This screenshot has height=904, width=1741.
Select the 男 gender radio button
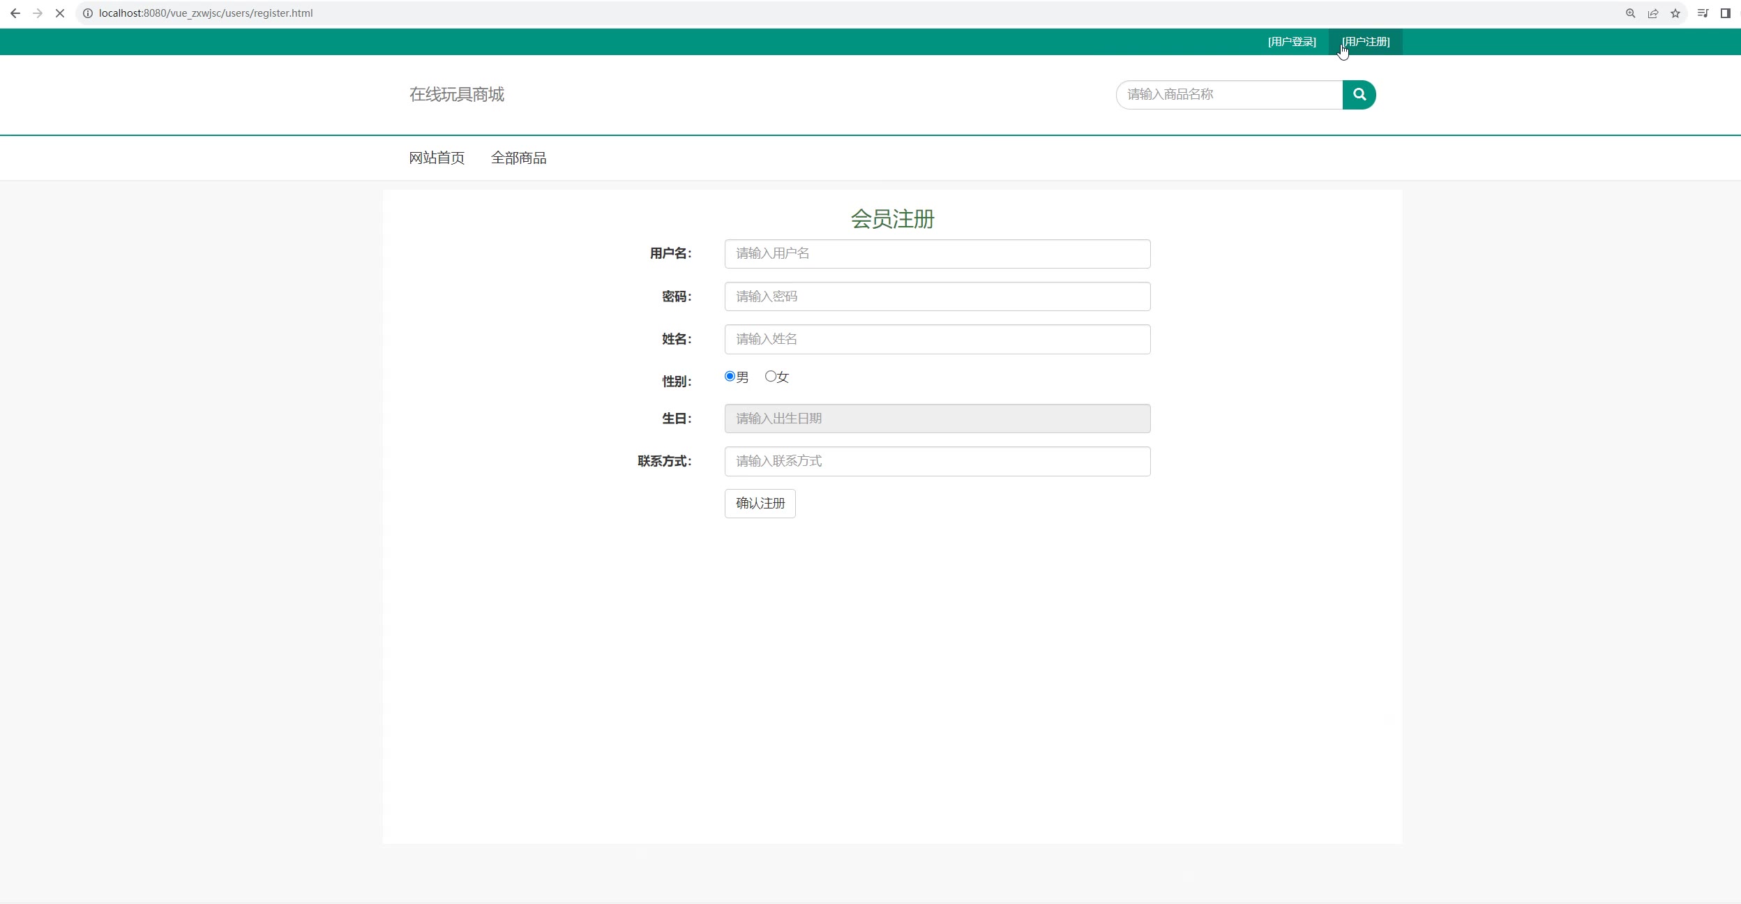(730, 377)
